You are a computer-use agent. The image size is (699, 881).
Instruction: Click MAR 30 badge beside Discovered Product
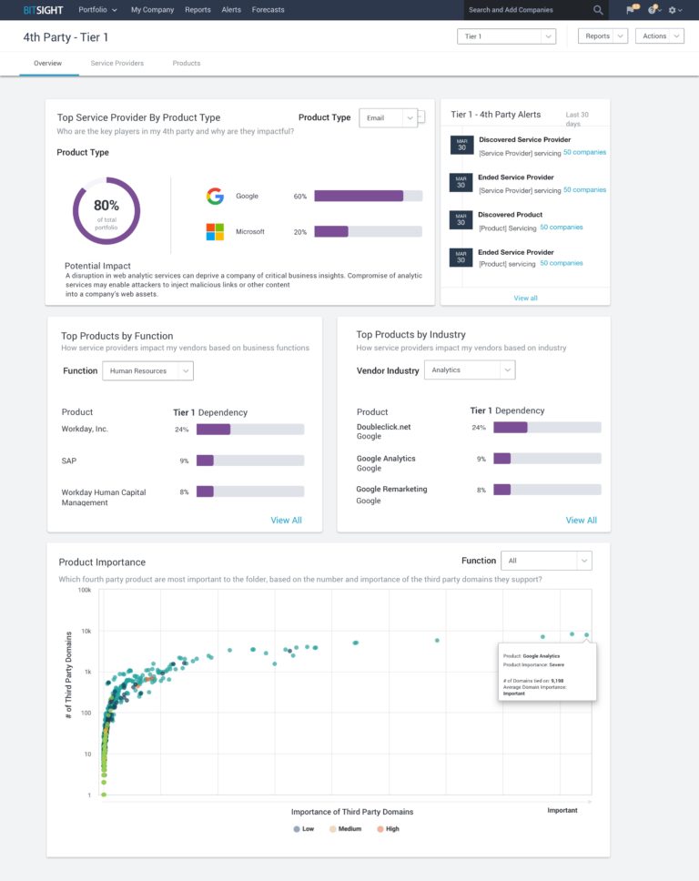click(461, 219)
